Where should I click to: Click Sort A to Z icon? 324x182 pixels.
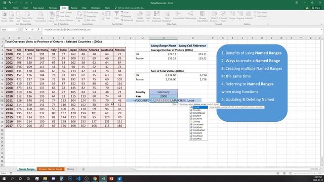click(x=103, y=14)
